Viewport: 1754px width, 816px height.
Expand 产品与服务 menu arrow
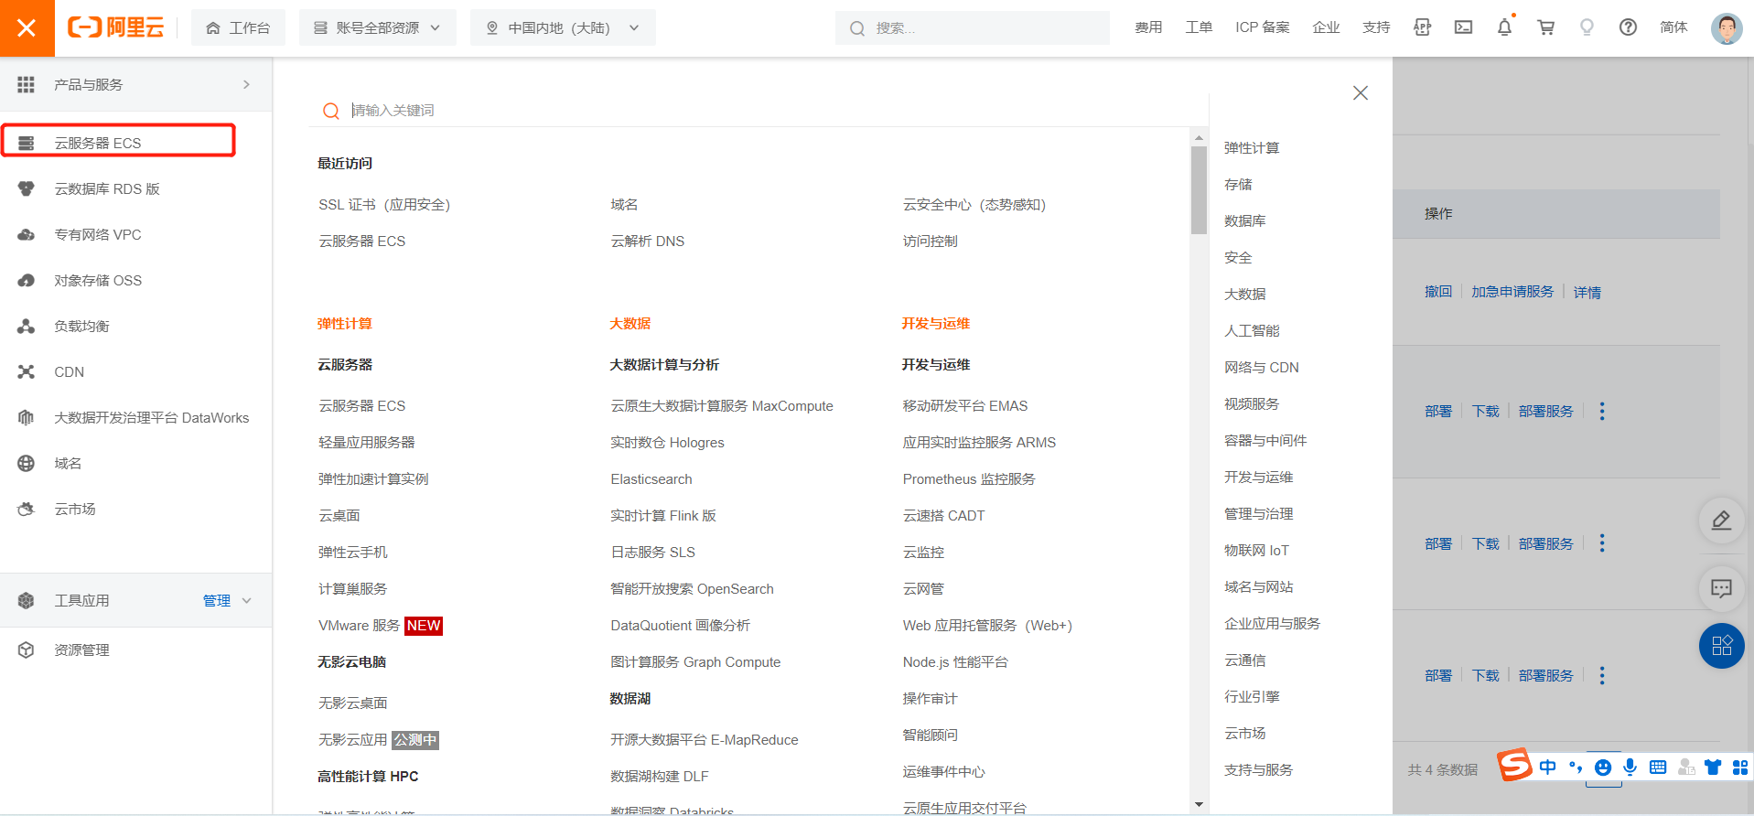pyautogui.click(x=246, y=84)
